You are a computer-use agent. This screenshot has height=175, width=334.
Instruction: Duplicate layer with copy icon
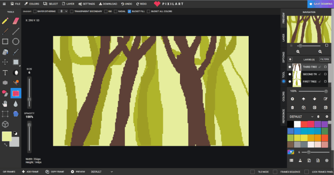[303, 107]
